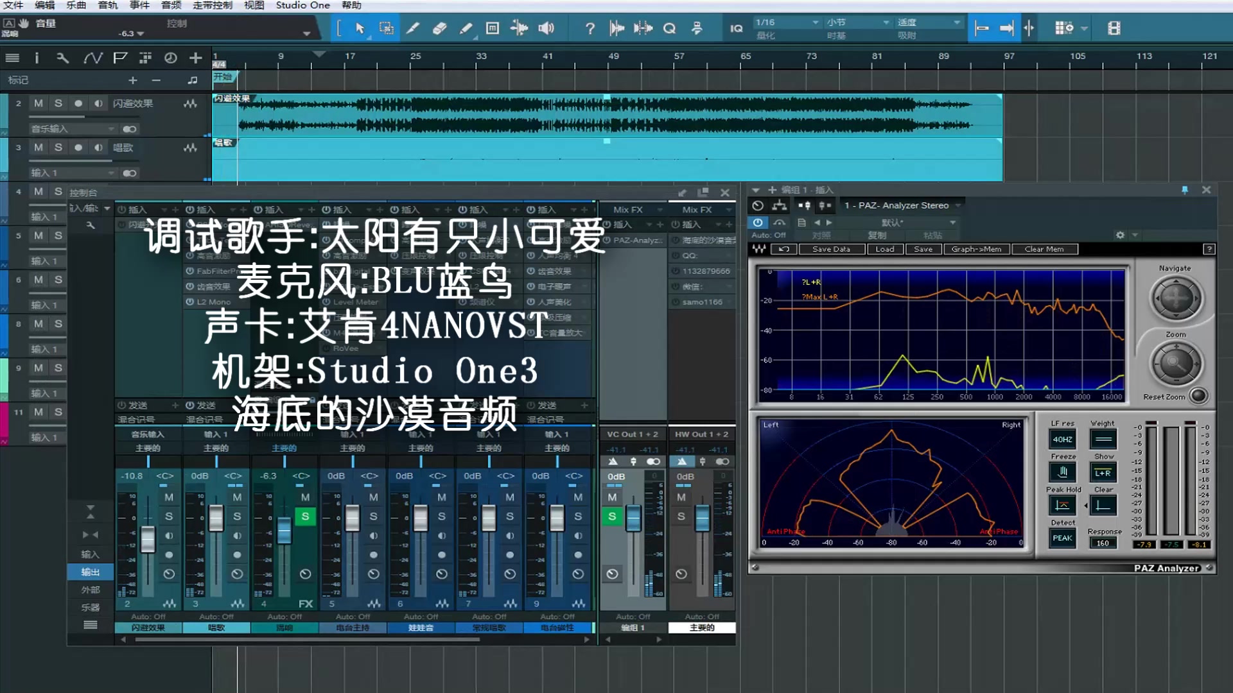The width and height of the screenshot is (1233, 693).
Task: Select the Paint pencil tool
Action: click(466, 28)
